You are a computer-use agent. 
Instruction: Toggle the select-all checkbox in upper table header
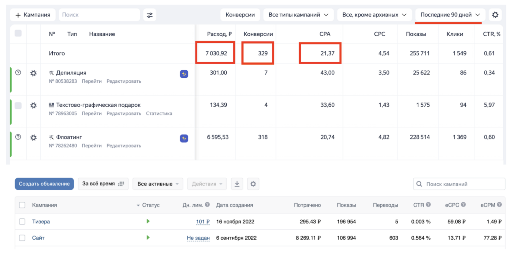(x=18, y=33)
